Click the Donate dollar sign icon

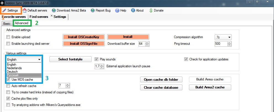pos(151,10)
